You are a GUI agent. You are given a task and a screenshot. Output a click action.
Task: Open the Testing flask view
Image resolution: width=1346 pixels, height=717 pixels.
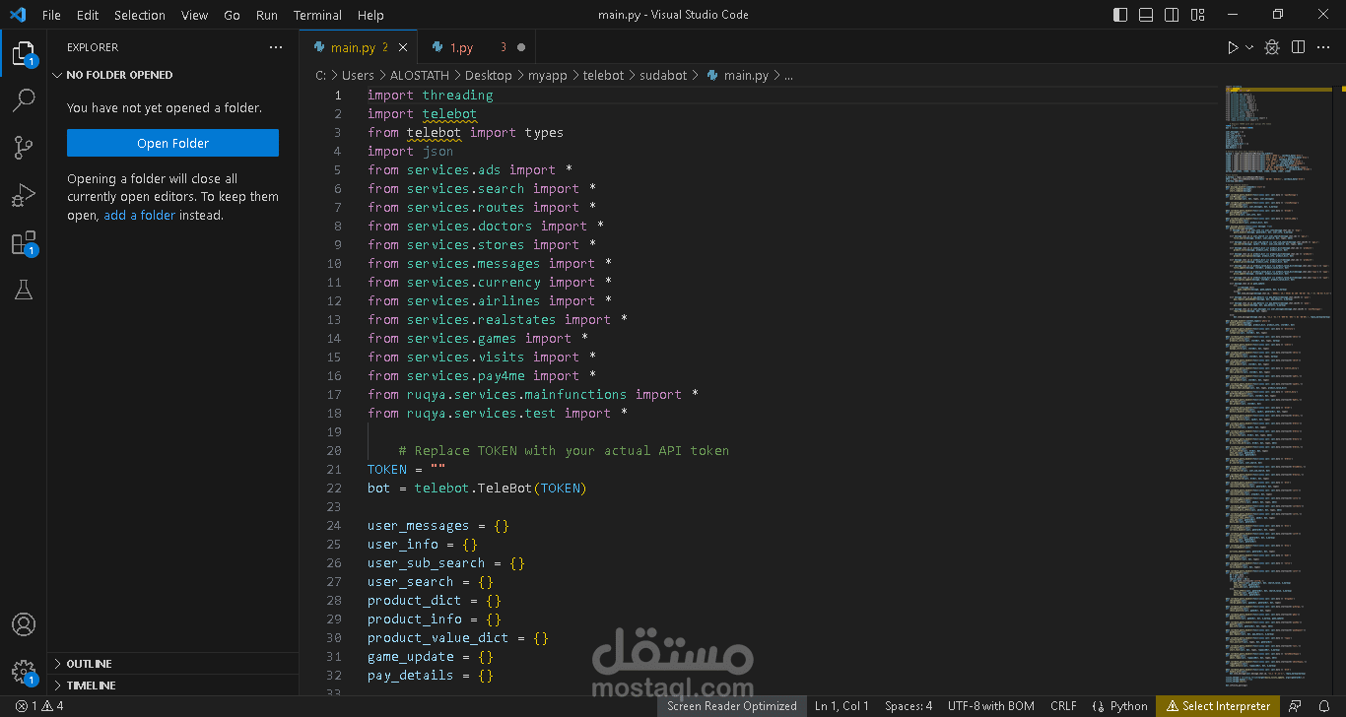24,290
